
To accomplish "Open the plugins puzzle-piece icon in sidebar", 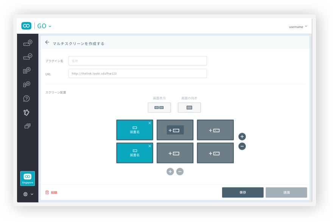I will coord(26,112).
